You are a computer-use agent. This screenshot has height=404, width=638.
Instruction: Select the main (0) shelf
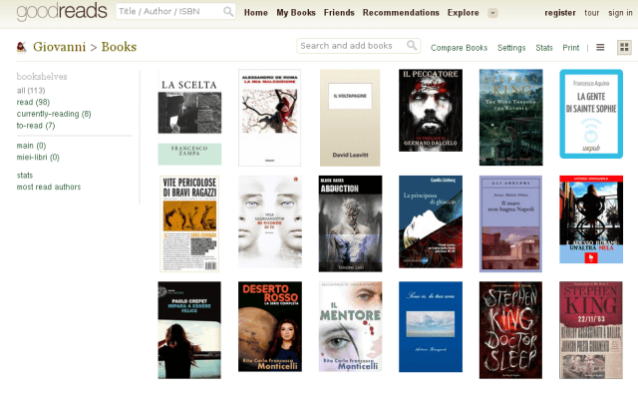[31, 146]
